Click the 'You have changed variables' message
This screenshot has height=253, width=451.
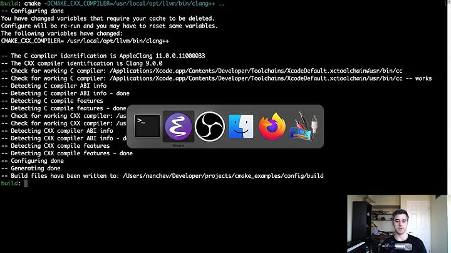point(106,19)
